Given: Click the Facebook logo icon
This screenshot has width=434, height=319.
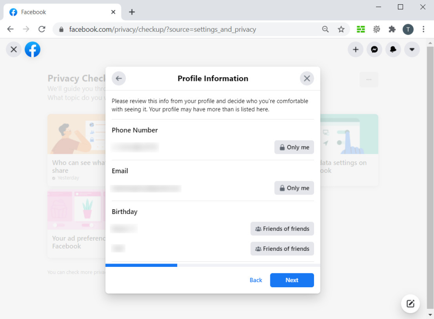Looking at the screenshot, I should point(33,50).
